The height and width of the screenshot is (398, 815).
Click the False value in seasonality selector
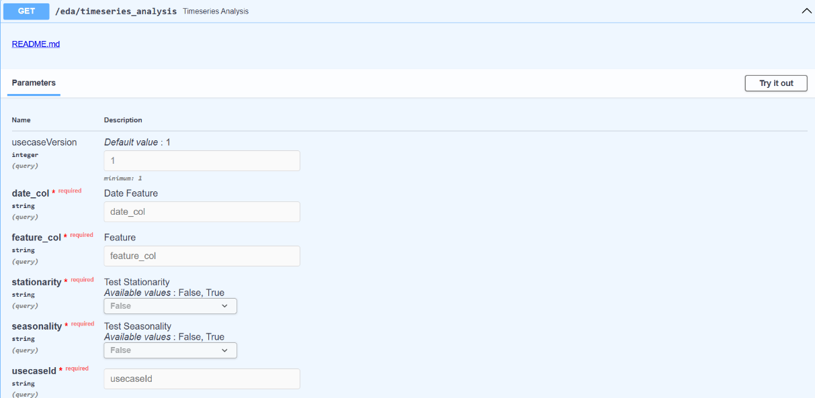120,350
